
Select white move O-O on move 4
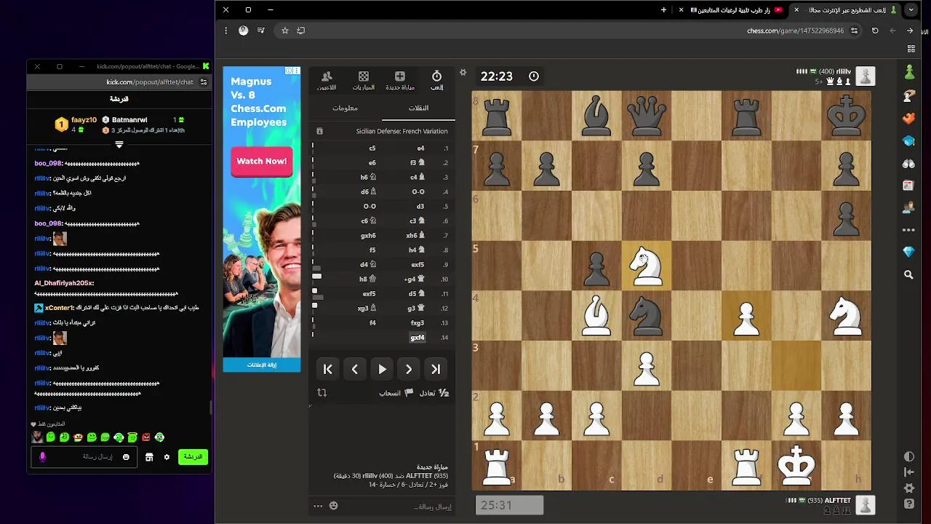click(418, 192)
